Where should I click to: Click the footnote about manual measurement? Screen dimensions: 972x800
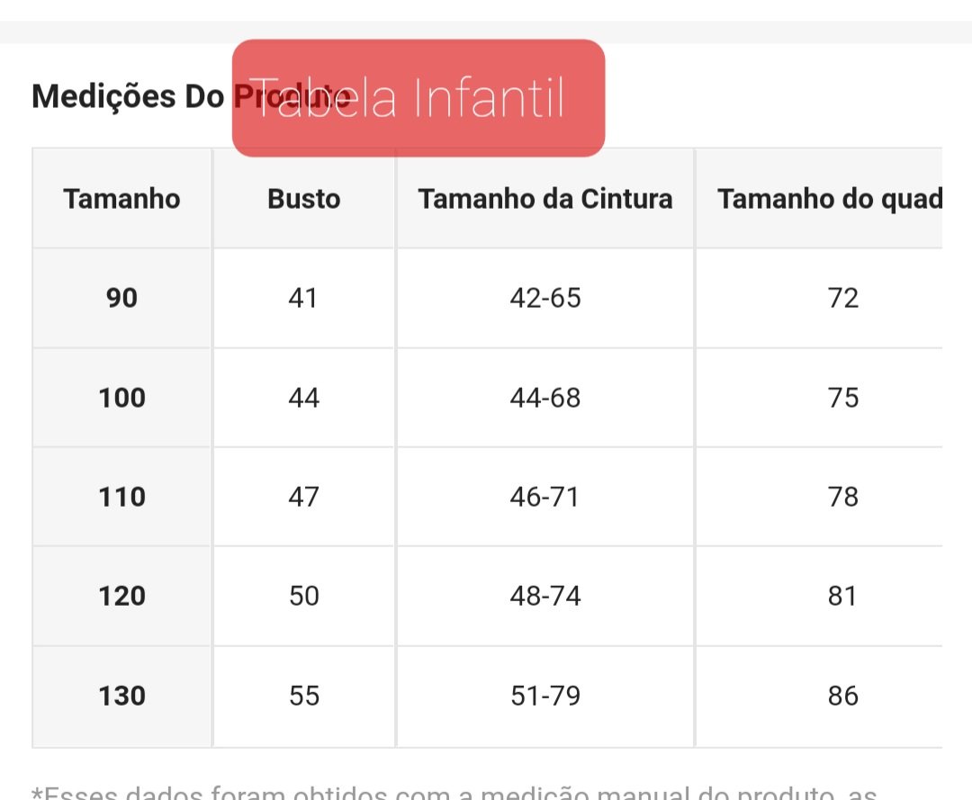coord(454,792)
